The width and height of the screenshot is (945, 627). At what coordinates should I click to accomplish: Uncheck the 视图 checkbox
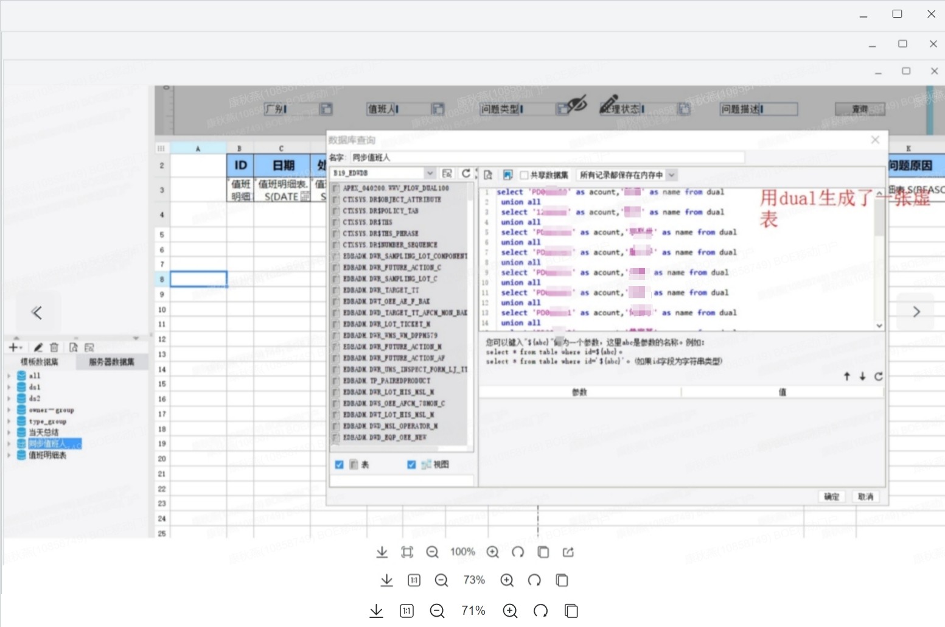point(411,464)
